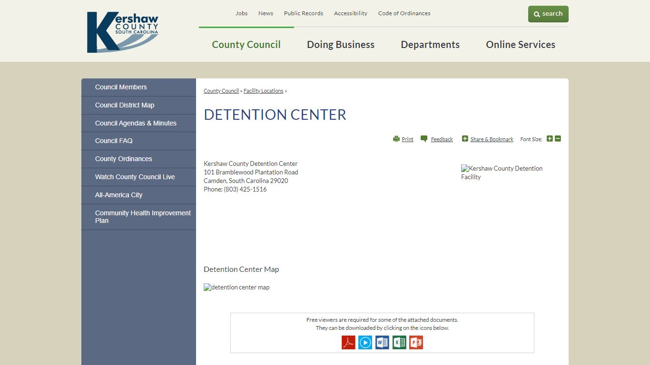Click the Kershaw County logo
This screenshot has width=650, height=365.
click(122, 32)
